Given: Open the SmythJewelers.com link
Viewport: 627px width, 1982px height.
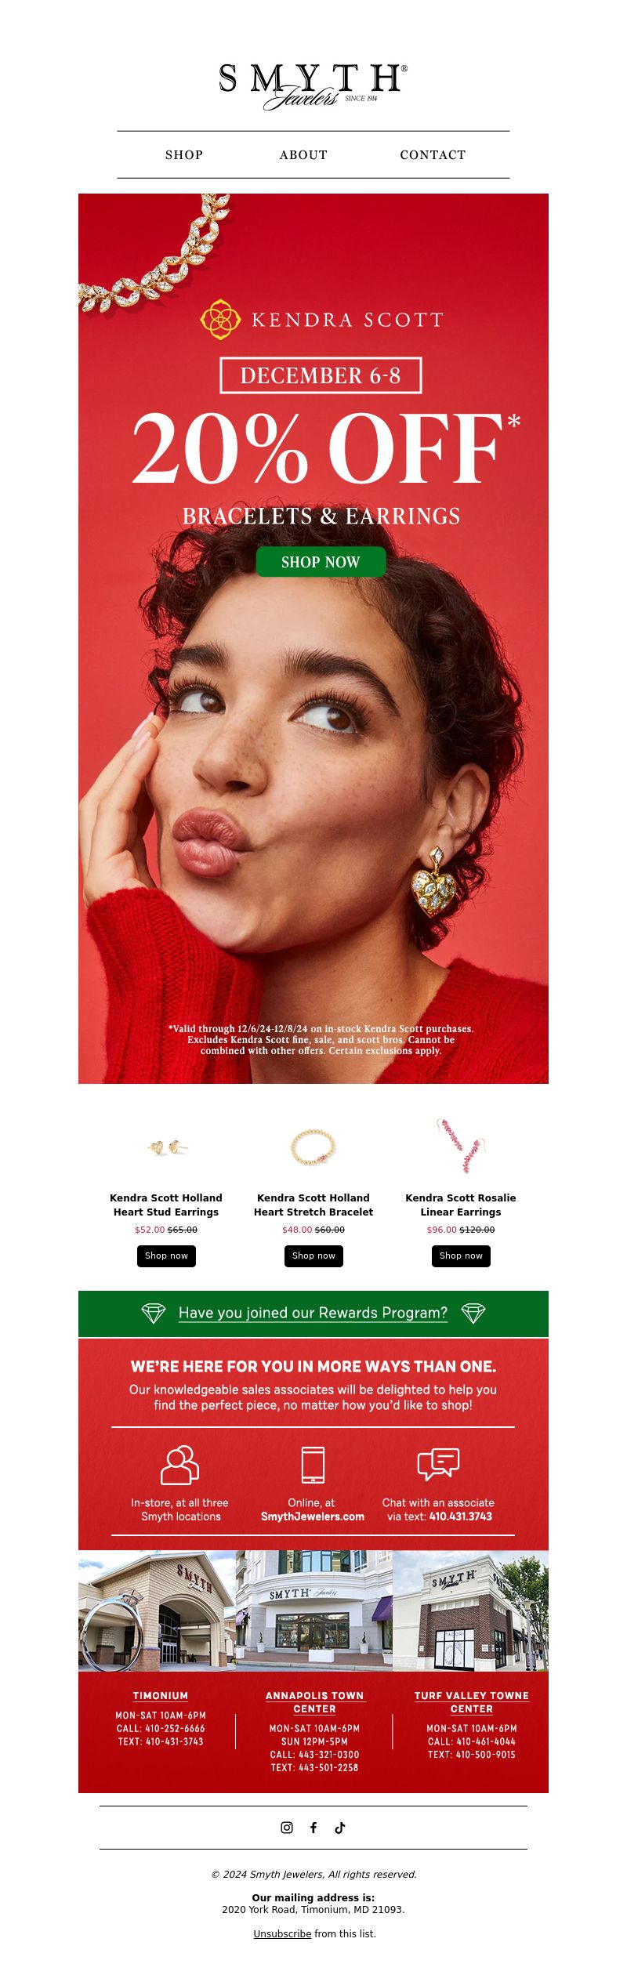Looking at the screenshot, I should click(x=313, y=1516).
